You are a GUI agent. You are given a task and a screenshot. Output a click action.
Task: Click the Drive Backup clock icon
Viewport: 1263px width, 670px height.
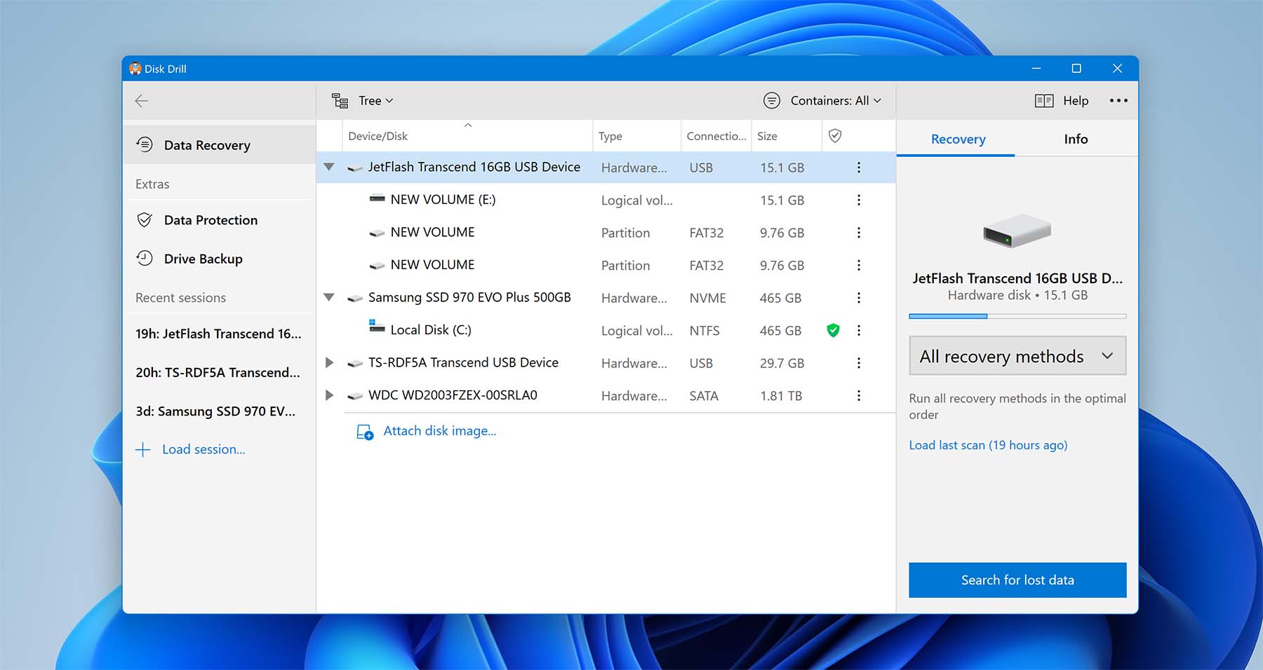[145, 258]
